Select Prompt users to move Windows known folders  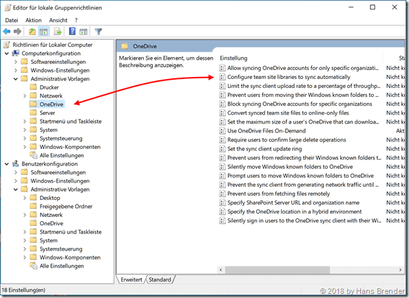click(300, 176)
